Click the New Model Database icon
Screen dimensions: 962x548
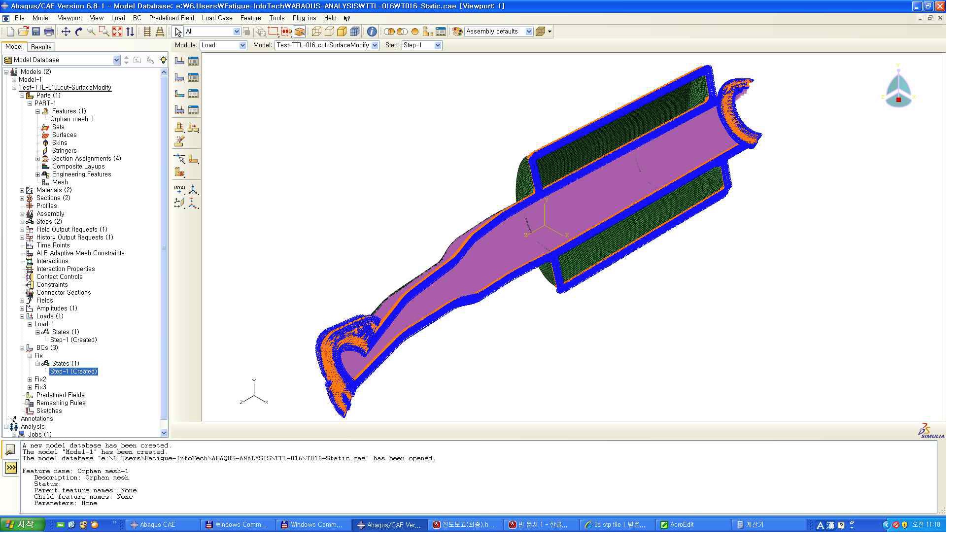[10, 32]
